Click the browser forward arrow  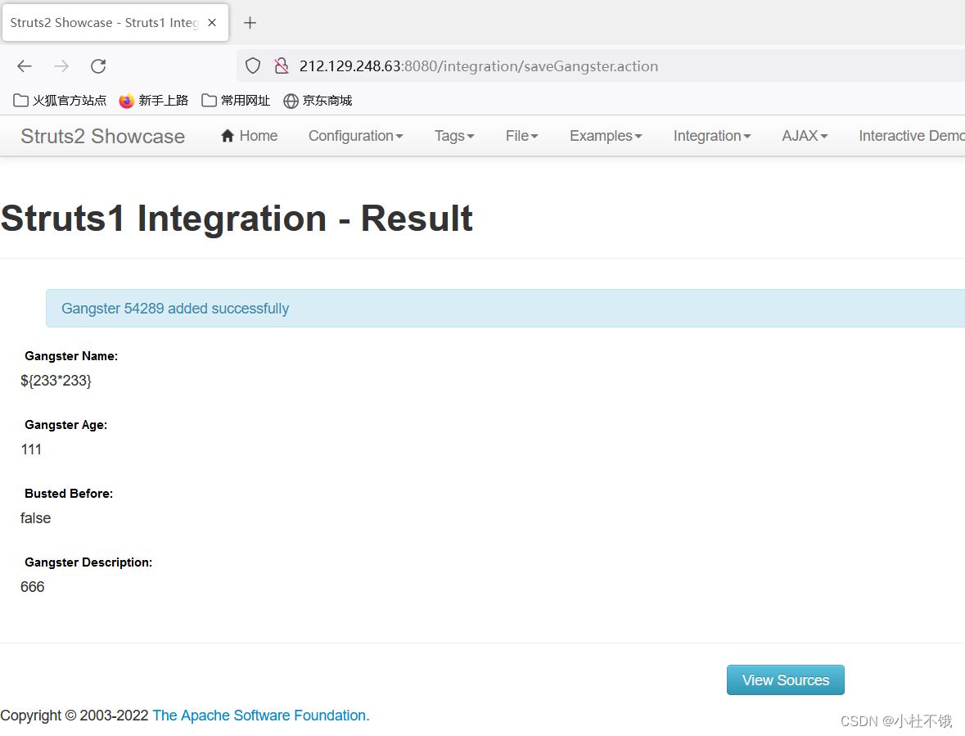61,65
